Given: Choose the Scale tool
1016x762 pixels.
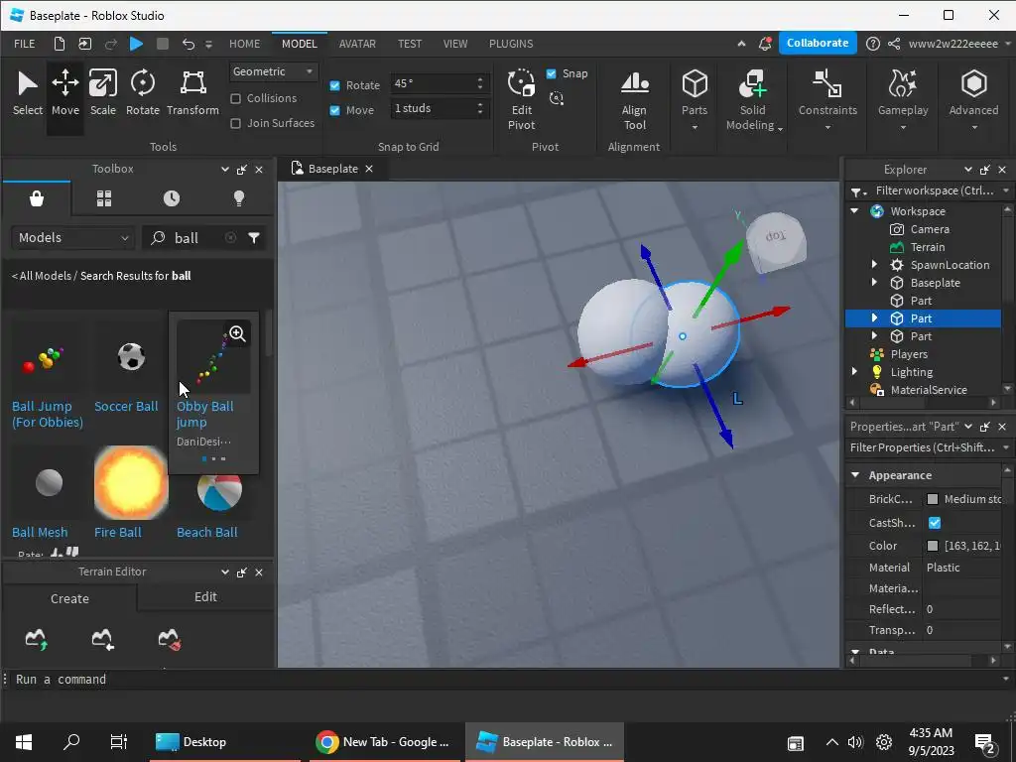Looking at the screenshot, I should tap(103, 93).
